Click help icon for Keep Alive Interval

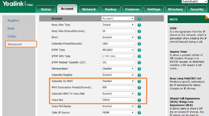point(139,31)
